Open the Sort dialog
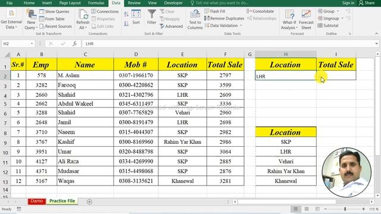The width and height of the screenshot is (381, 214). pyautogui.click(x=136, y=17)
